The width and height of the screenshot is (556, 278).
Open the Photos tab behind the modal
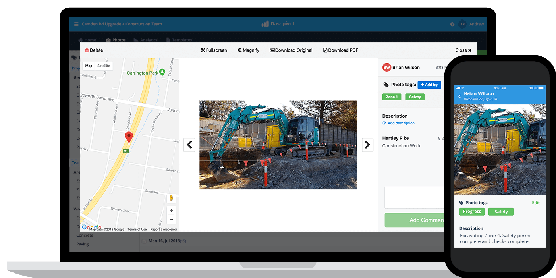point(116,40)
